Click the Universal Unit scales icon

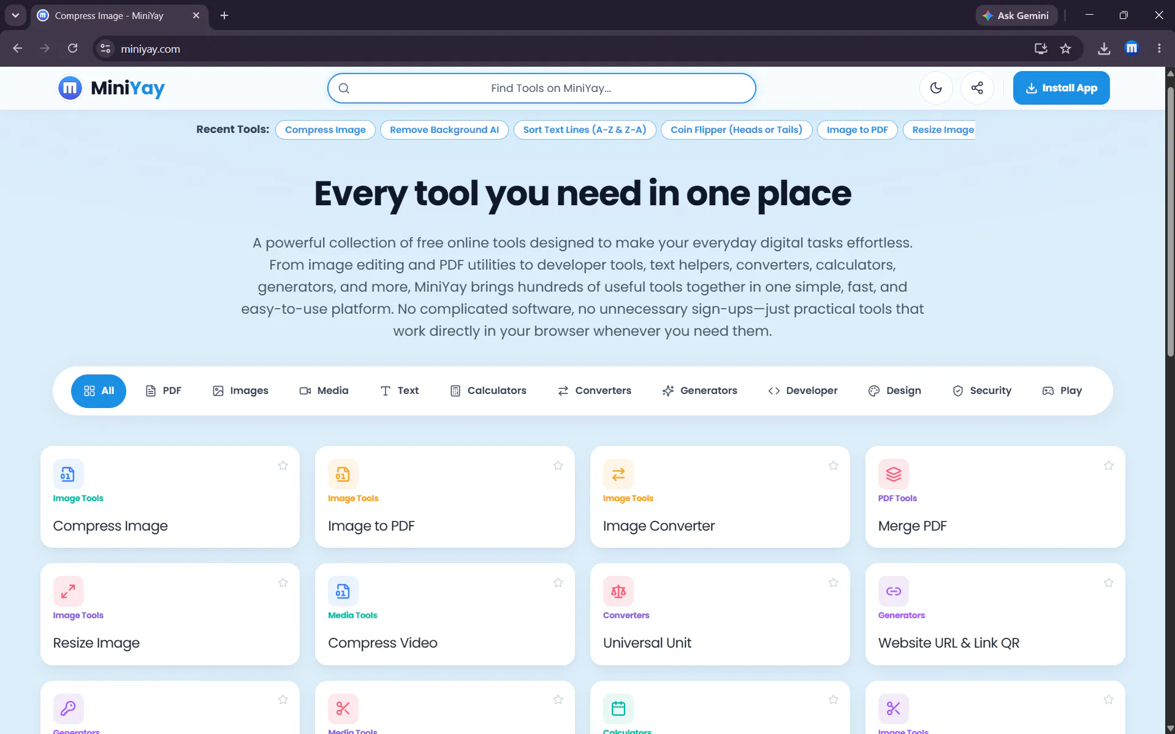[618, 591]
